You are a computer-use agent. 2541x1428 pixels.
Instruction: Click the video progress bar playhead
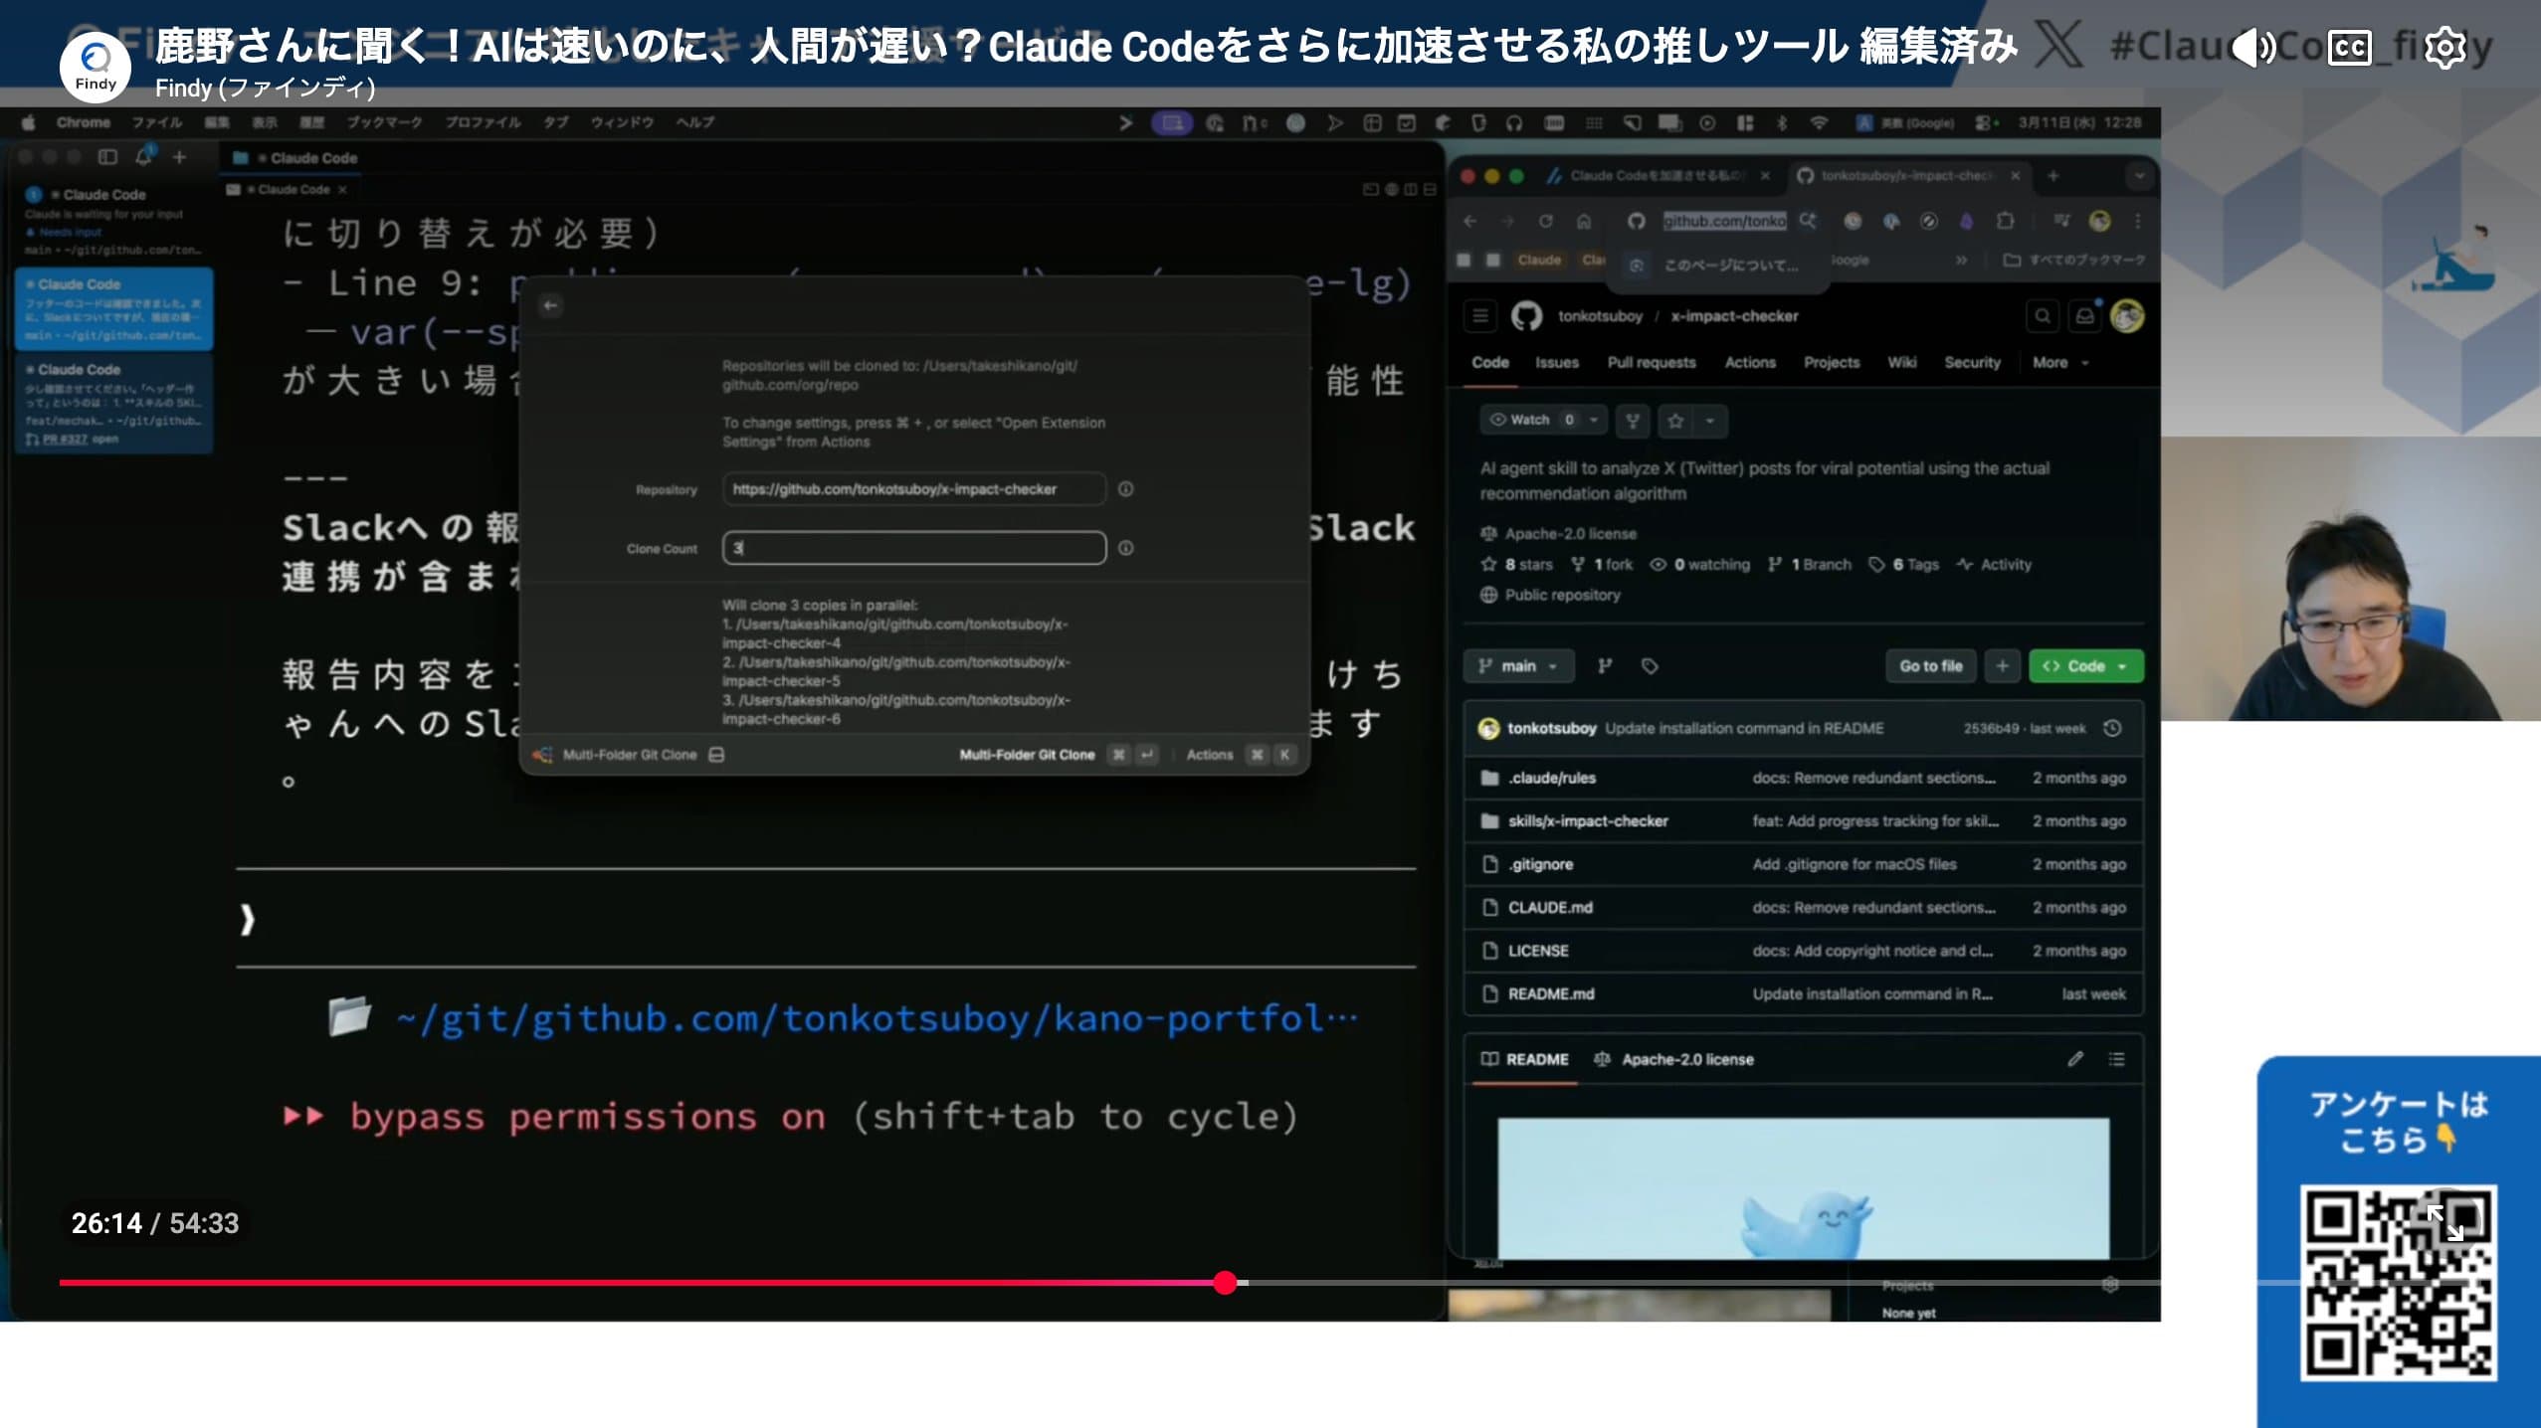point(1226,1283)
